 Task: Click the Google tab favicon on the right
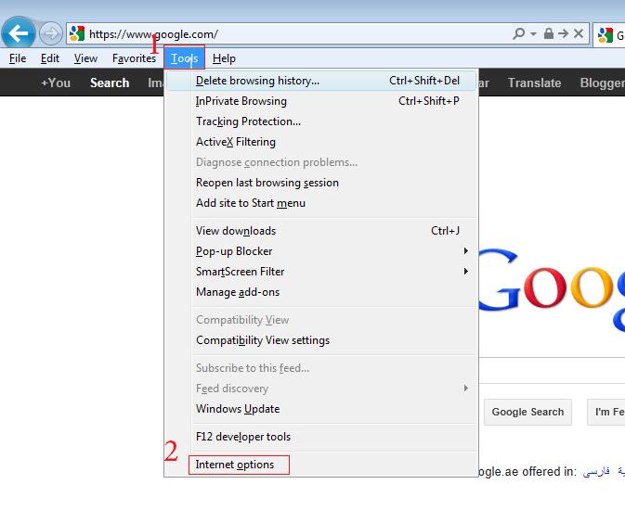pos(605,35)
